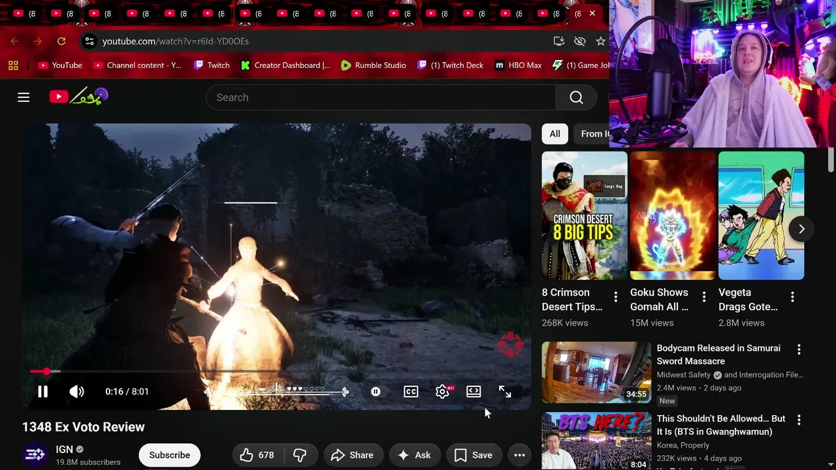
Task: Save the video to a playlist
Action: (474, 455)
